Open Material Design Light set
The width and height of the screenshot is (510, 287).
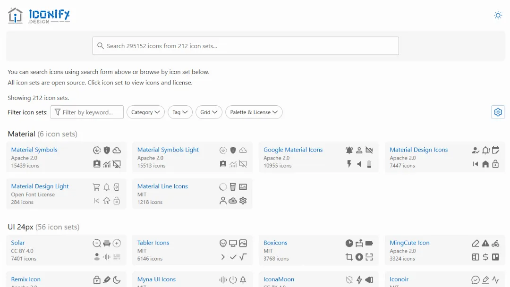[40, 186]
